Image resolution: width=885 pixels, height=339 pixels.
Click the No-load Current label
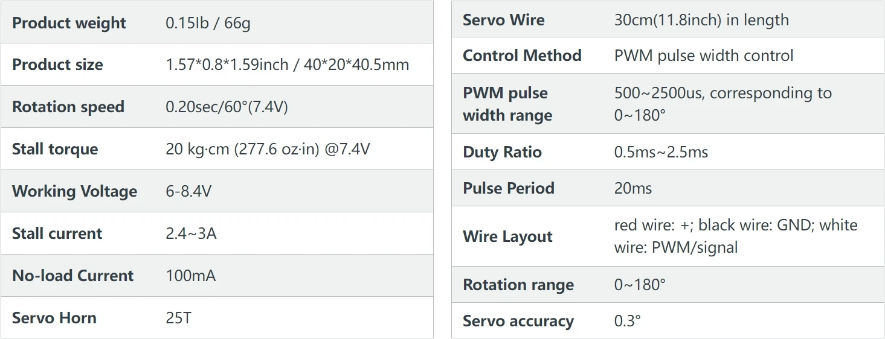point(72,276)
